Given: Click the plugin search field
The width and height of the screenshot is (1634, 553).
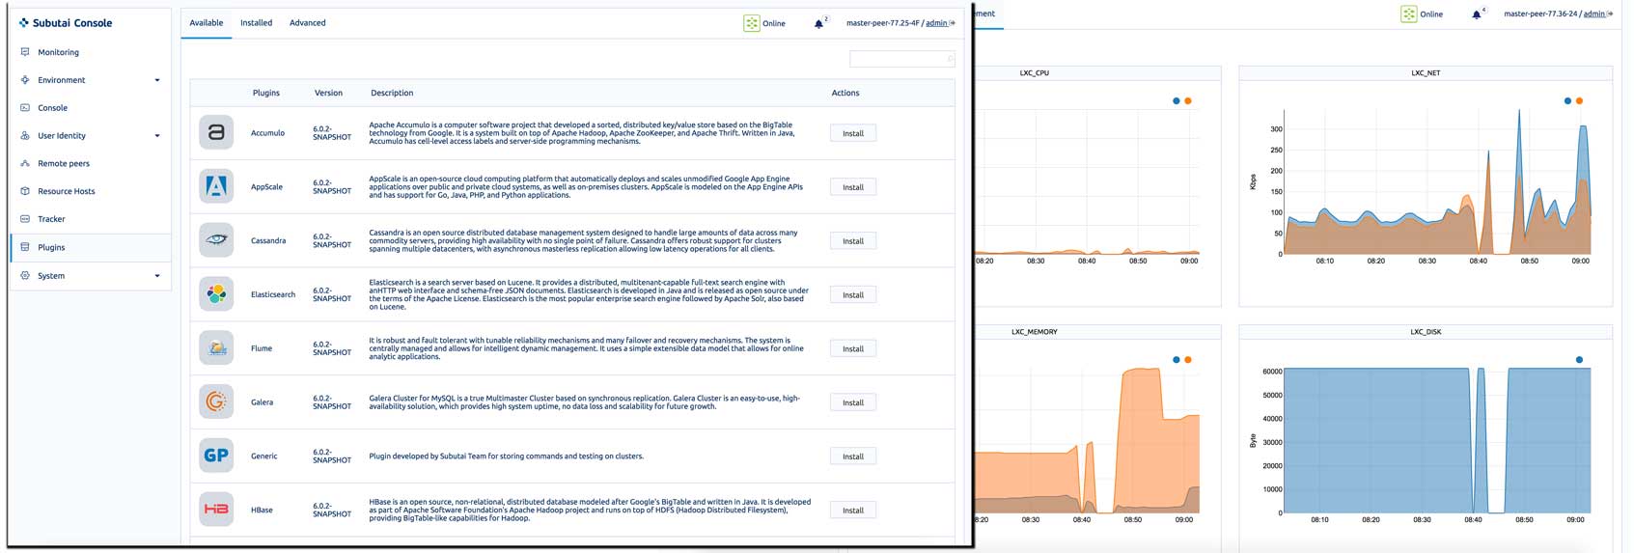Looking at the screenshot, I should 902,59.
